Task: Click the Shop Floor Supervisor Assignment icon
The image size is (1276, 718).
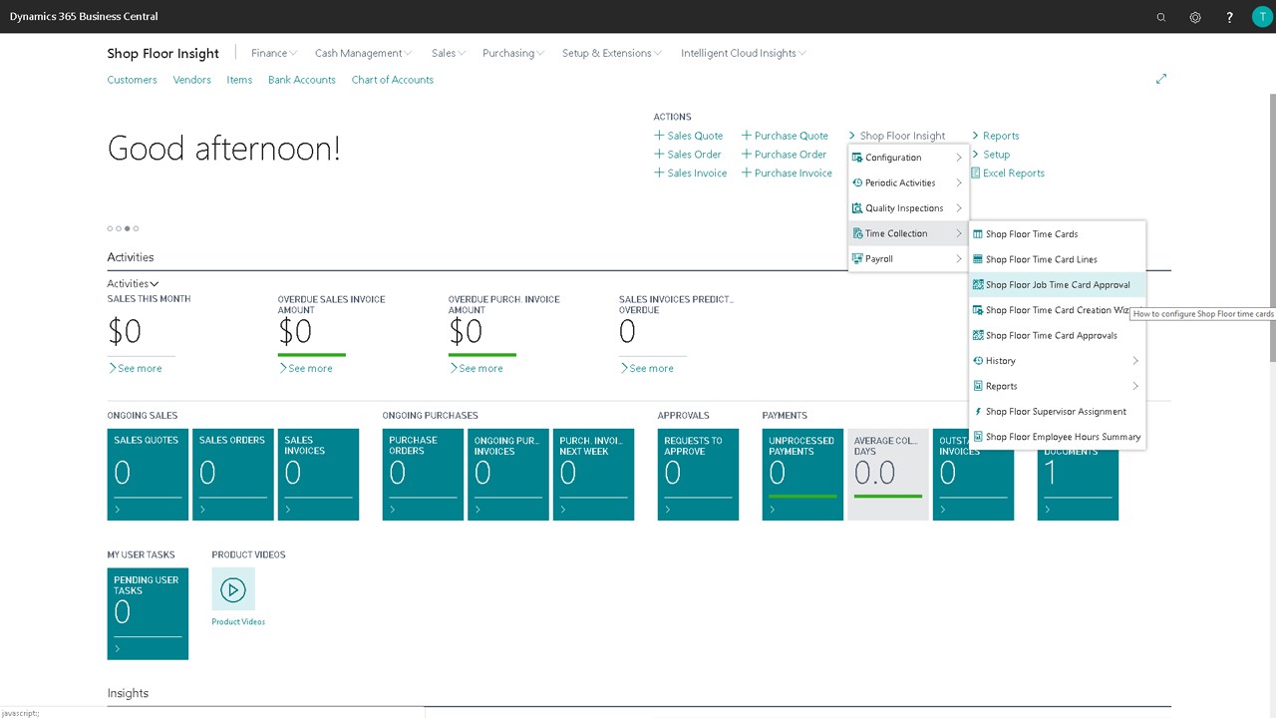Action: pyautogui.click(x=978, y=412)
